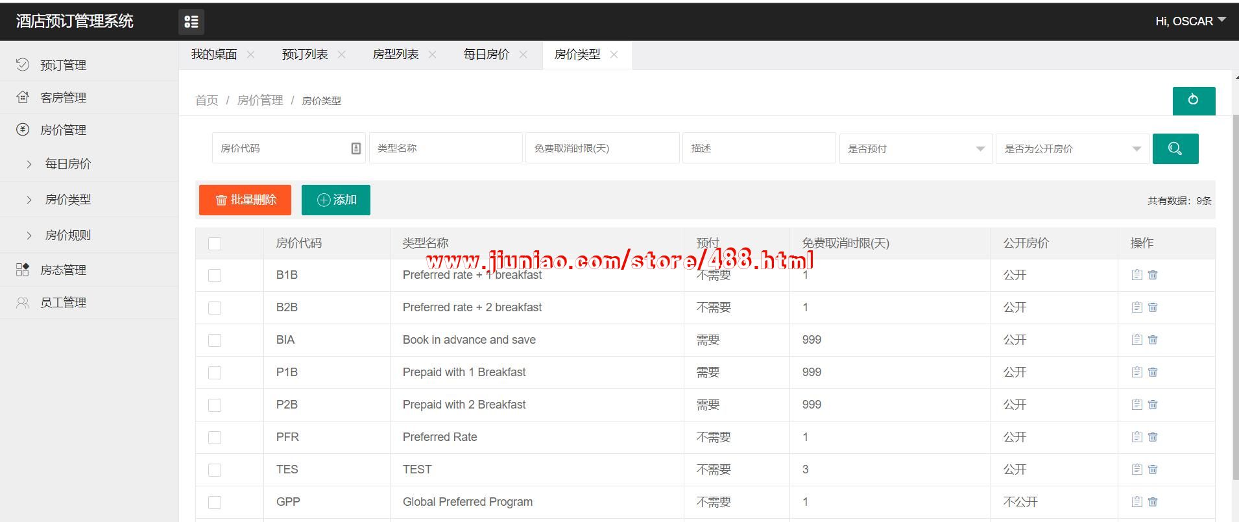This screenshot has height=522, width=1239.
Task: Check the checkbox for the P1B row
Action: pyautogui.click(x=215, y=373)
